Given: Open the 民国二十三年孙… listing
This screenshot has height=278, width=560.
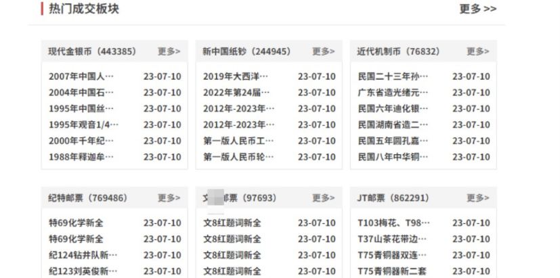Looking at the screenshot, I should click(x=393, y=76).
